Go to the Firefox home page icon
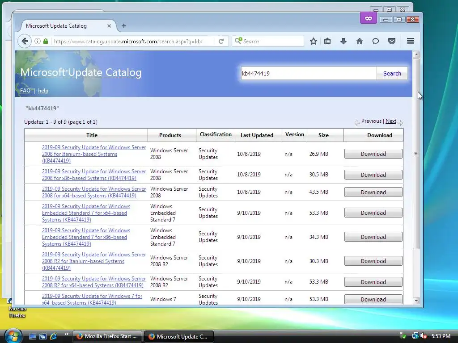Image resolution: width=458 pixels, height=343 pixels. (x=360, y=41)
